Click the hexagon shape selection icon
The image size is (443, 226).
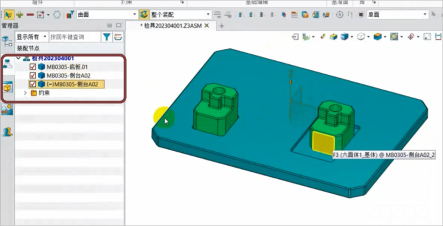tap(57, 14)
